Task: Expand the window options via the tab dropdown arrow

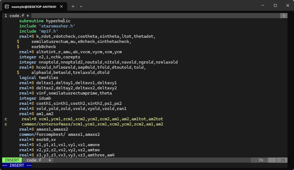Action: [81, 6]
